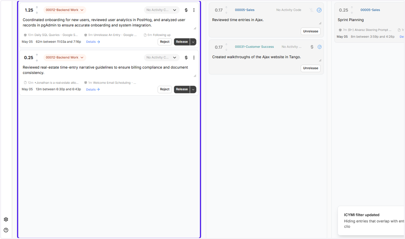Viewport: 405px width, 239px height.
Task: Click the released checkmark icon on the Customer Success entry
Action: coord(319,47)
